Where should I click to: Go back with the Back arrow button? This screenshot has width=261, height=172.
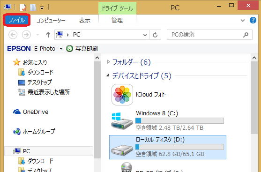click(x=13, y=35)
